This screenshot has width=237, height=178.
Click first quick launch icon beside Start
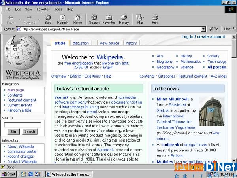point(23,174)
